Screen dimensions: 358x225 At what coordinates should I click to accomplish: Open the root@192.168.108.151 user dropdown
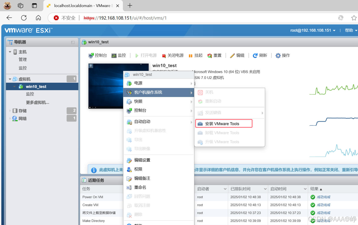coord(313,30)
